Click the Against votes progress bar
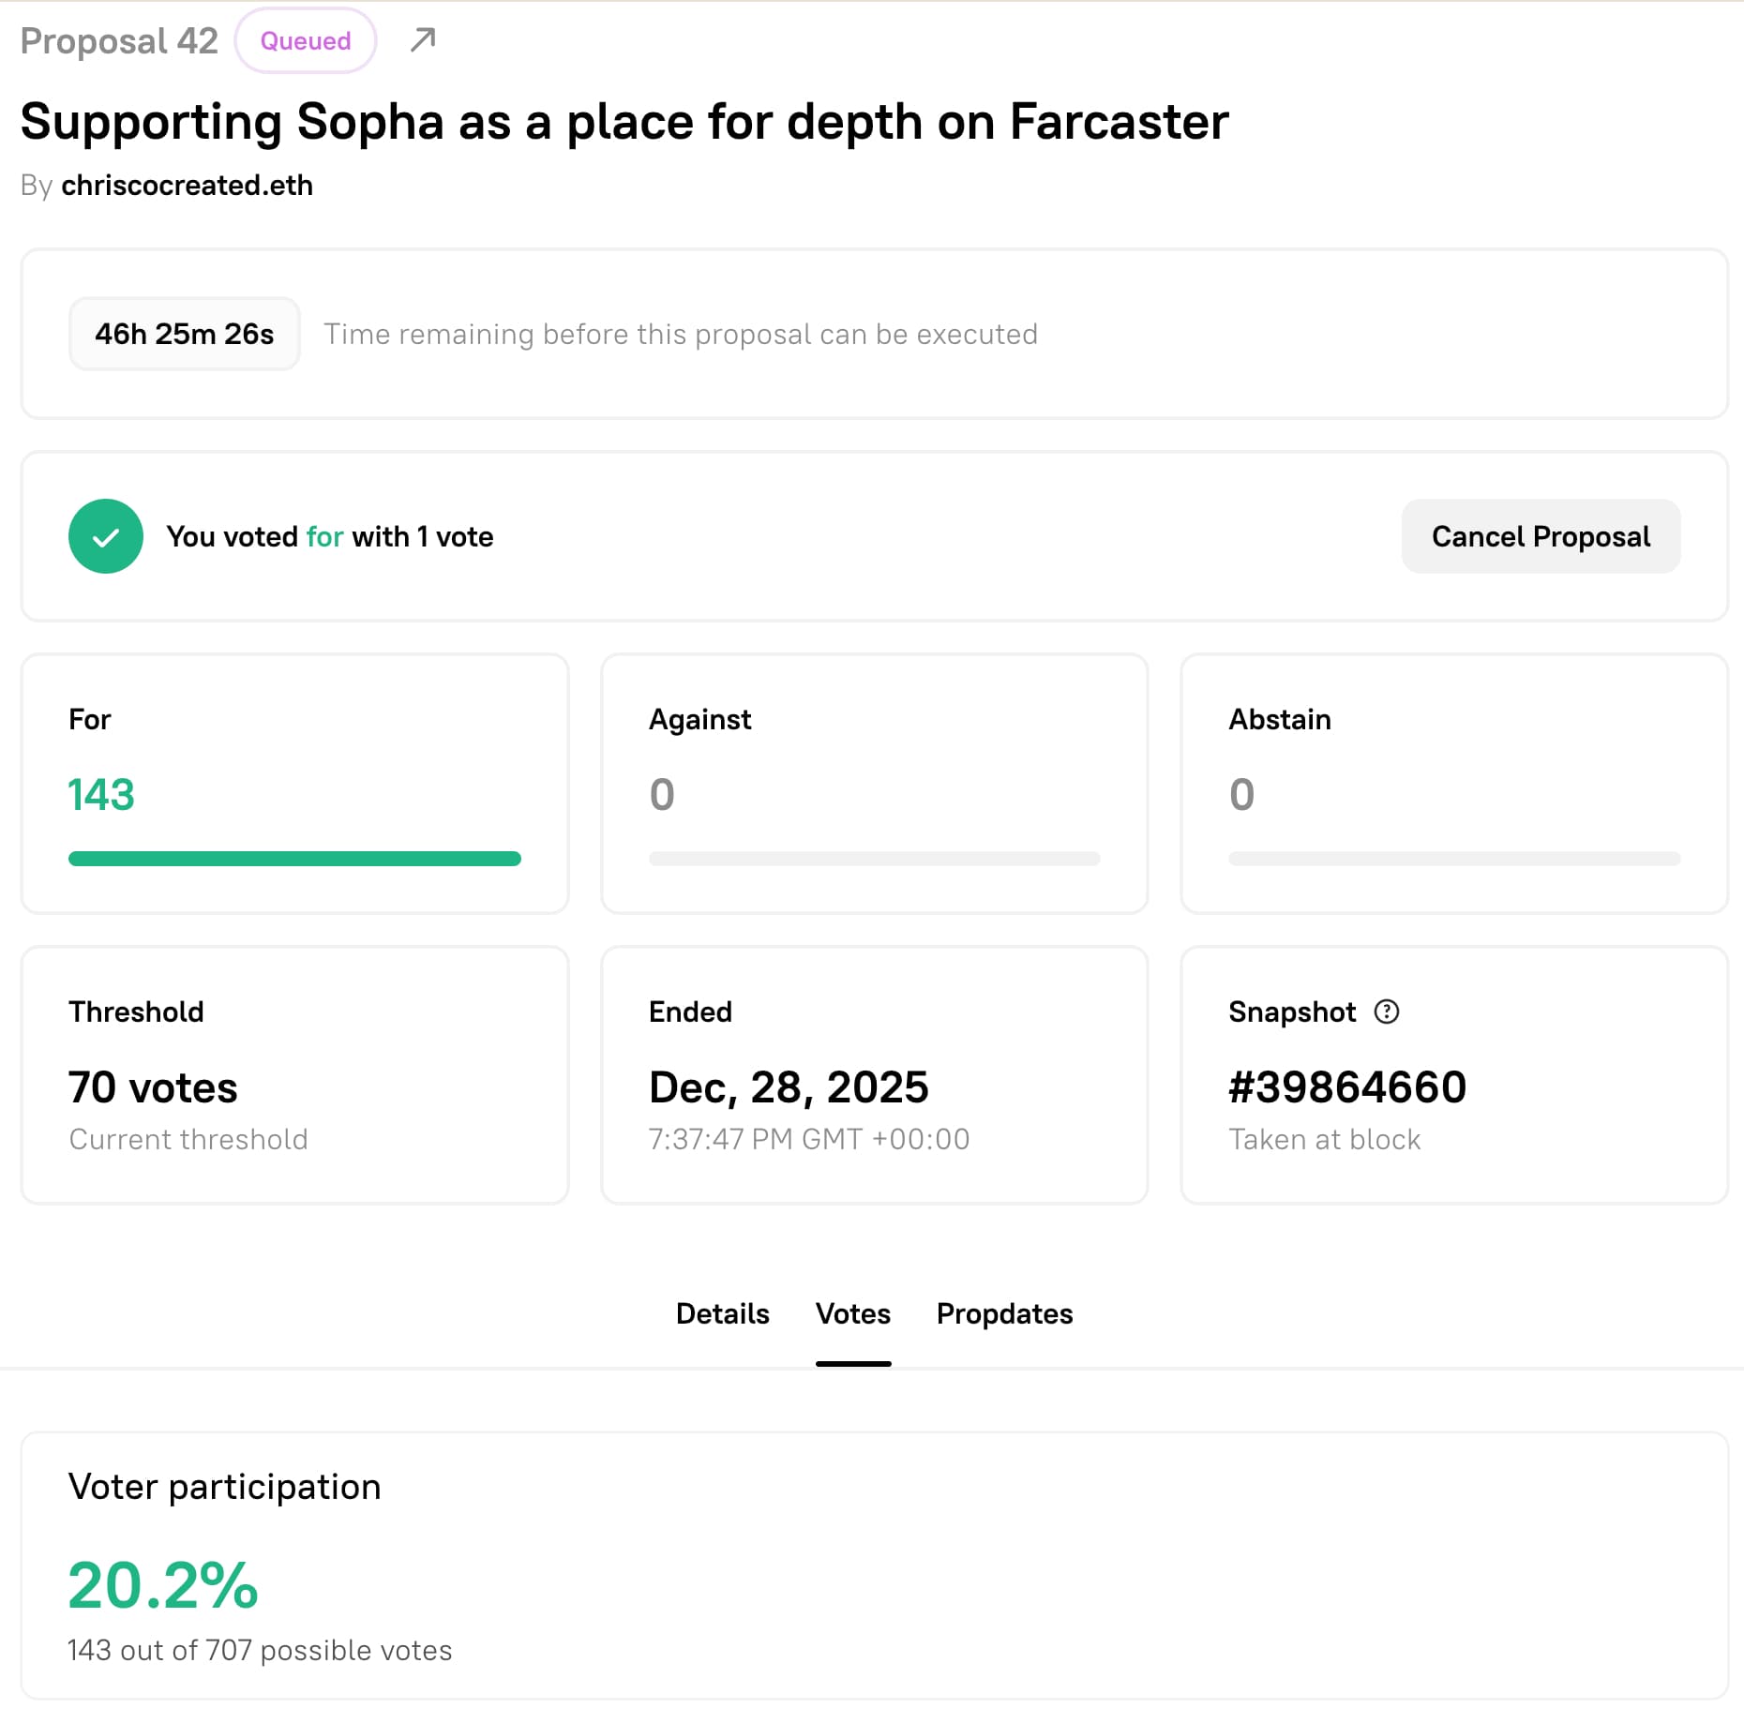This screenshot has width=1744, height=1723. (874, 859)
